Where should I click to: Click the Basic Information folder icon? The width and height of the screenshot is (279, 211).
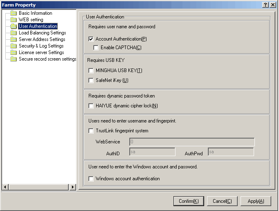(x=13, y=13)
